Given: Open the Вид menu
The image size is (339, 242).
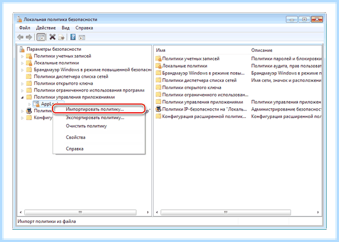Looking at the screenshot, I should click(66, 28).
